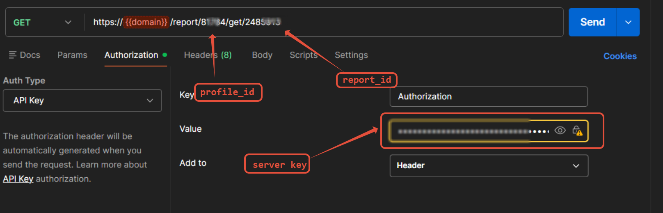This screenshot has width=663, height=213.
Task: Expand the Add to Header dropdown
Action: 488,166
